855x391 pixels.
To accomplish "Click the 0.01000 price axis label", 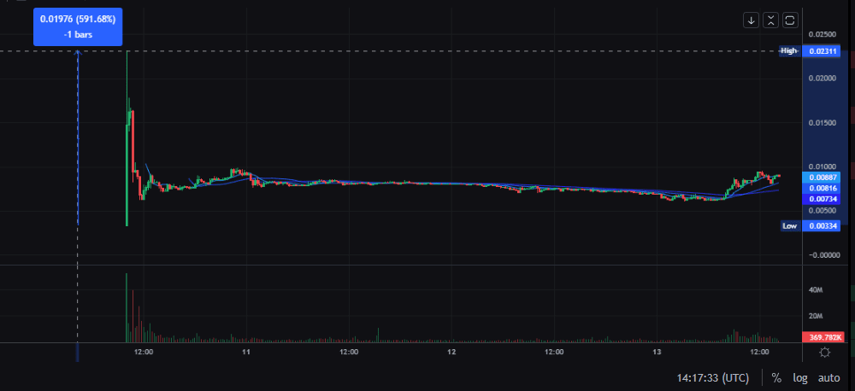I will click(x=823, y=166).
